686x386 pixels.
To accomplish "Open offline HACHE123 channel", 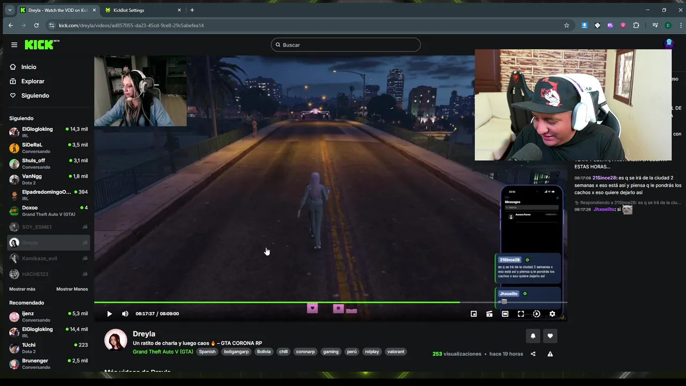I will click(48, 274).
